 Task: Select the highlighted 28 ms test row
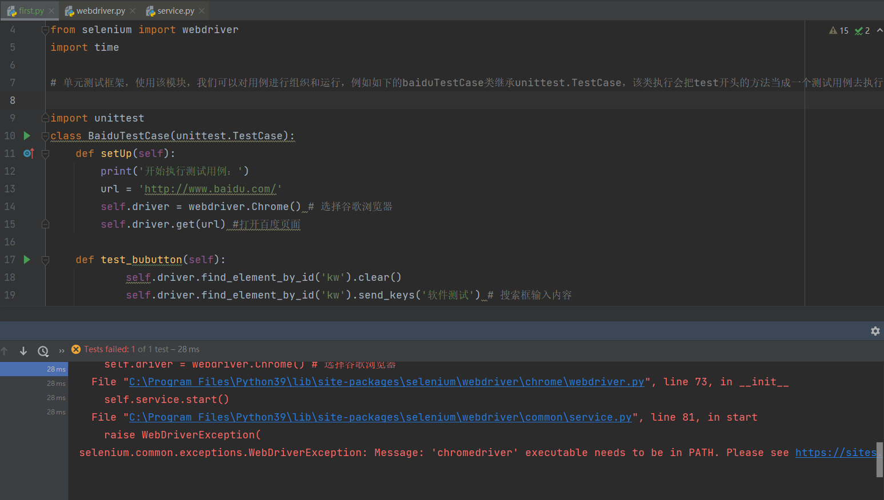34,369
